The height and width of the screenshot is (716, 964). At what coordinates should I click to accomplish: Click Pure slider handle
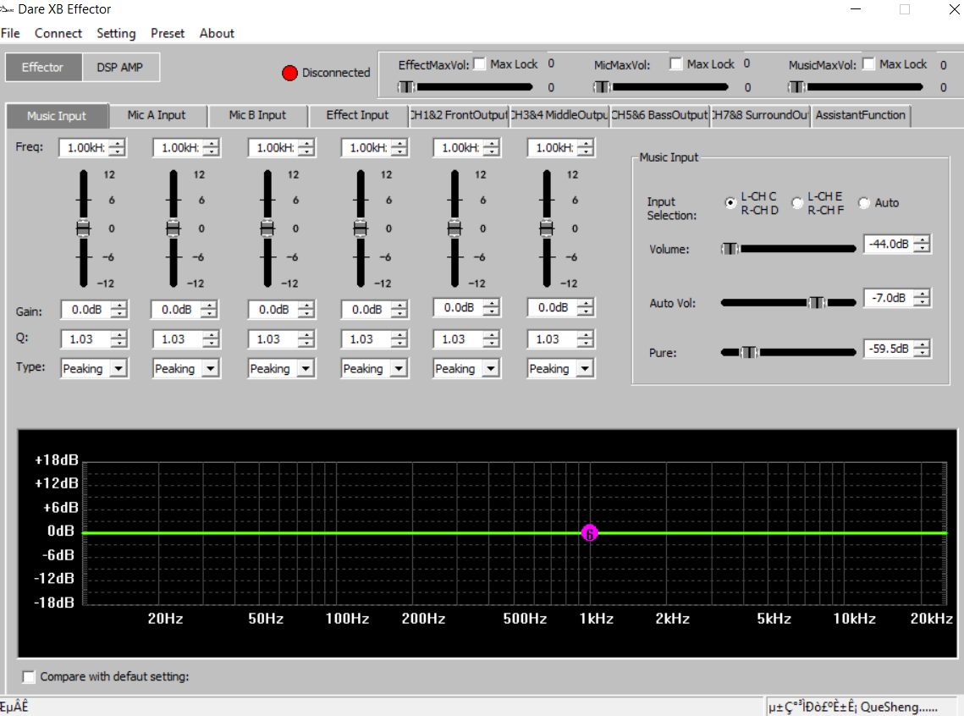(749, 352)
